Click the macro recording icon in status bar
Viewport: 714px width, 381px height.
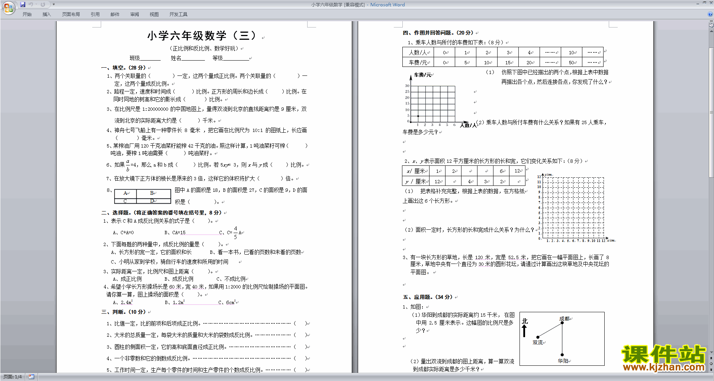click(x=31, y=377)
